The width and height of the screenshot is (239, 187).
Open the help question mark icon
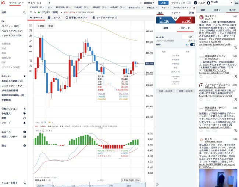pyautogui.click(x=195, y=3)
